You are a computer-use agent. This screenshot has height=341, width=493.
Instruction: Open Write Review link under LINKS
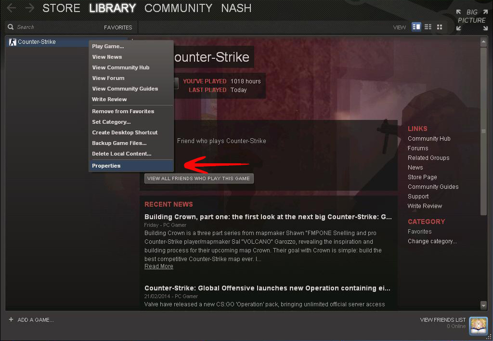coord(425,206)
